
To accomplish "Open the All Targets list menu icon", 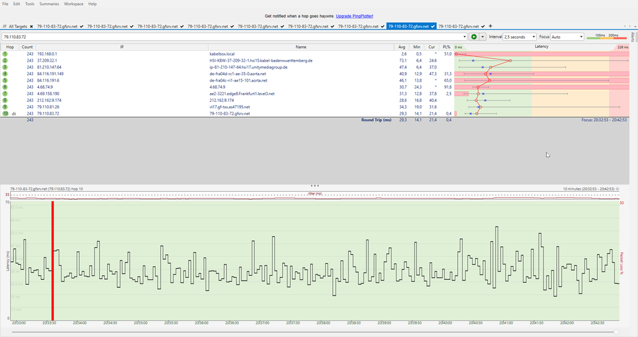I will pos(4,26).
